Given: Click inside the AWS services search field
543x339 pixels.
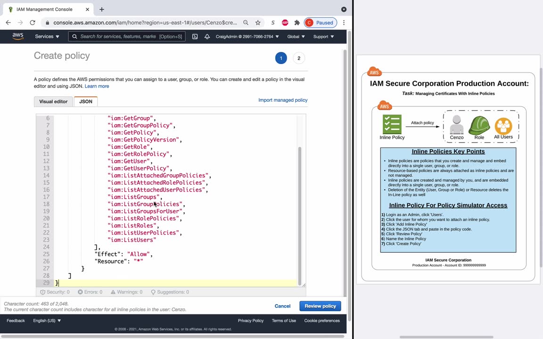Looking at the screenshot, I should 118,37.
